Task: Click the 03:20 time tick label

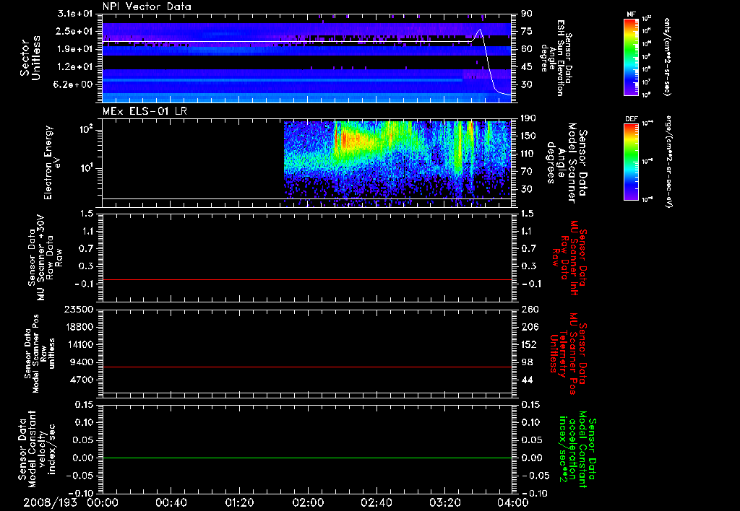Action: (444, 502)
